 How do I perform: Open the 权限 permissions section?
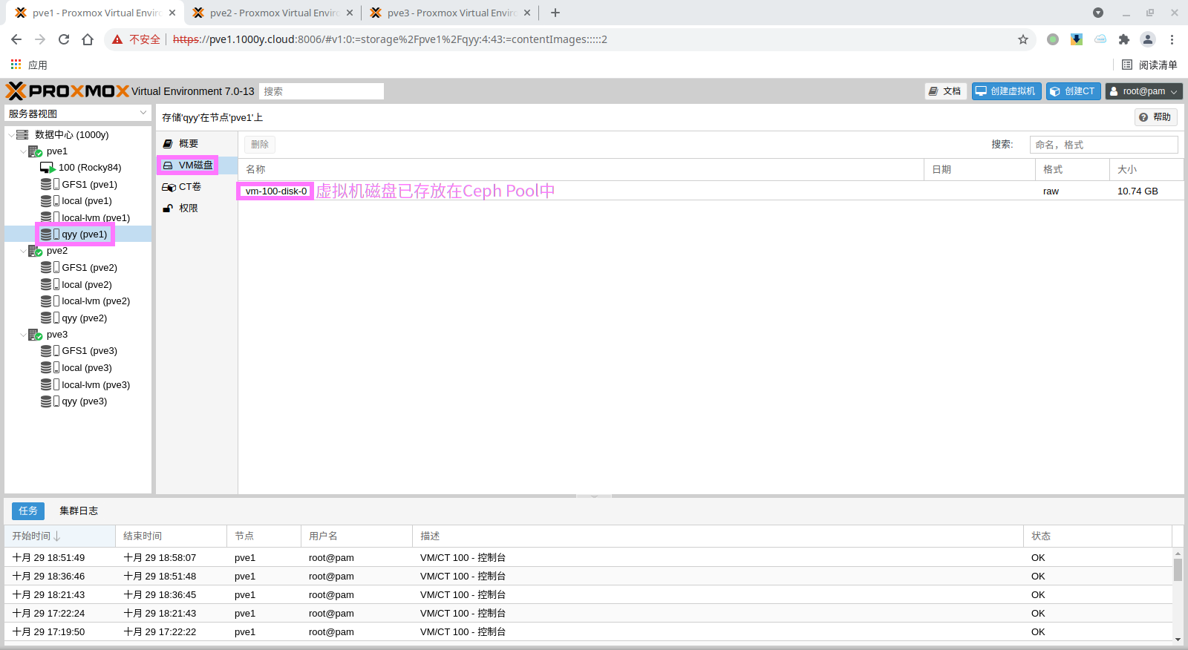[x=188, y=209]
